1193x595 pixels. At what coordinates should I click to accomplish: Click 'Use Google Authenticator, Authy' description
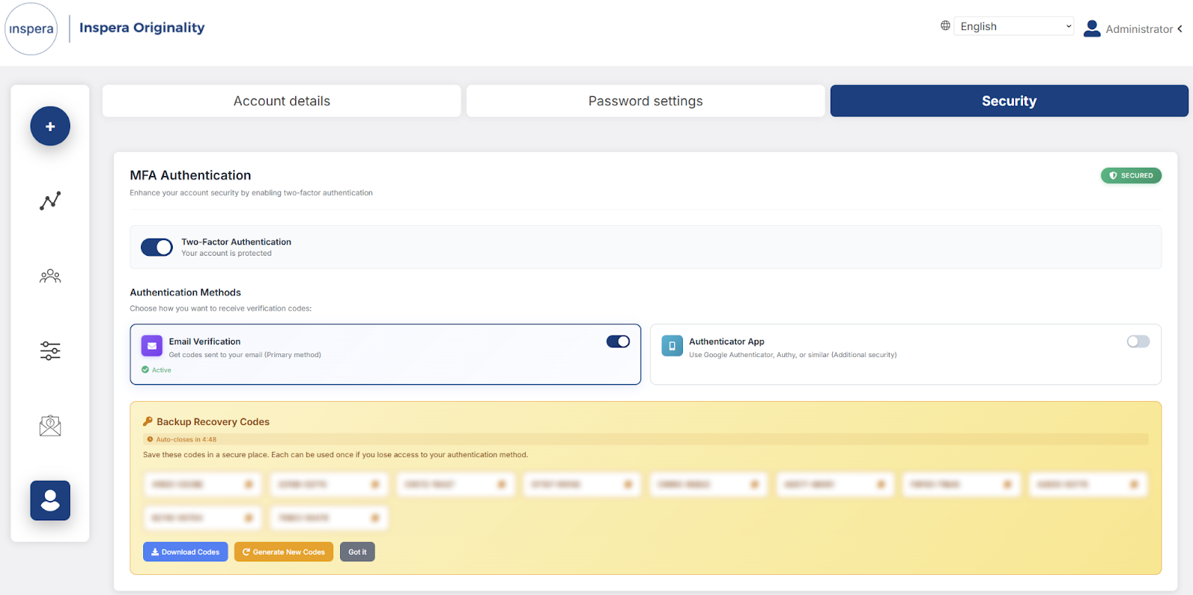coord(793,355)
